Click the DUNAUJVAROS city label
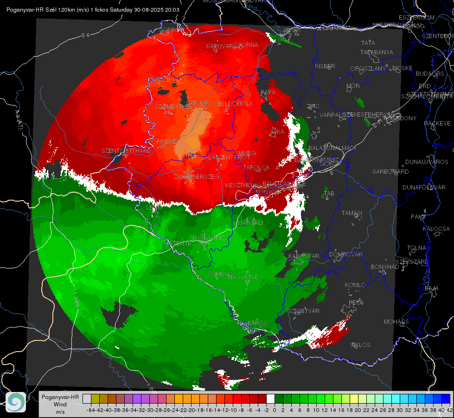The height and width of the screenshot is (418, 454). 427,162
